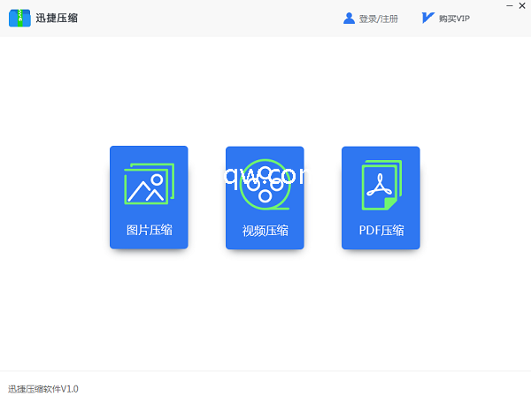Click the 迅捷压缩 title text
531x404 pixels.
pos(56,18)
